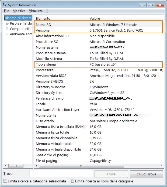
Task: Select Risorse di sistema tree node
Action: 18,18
